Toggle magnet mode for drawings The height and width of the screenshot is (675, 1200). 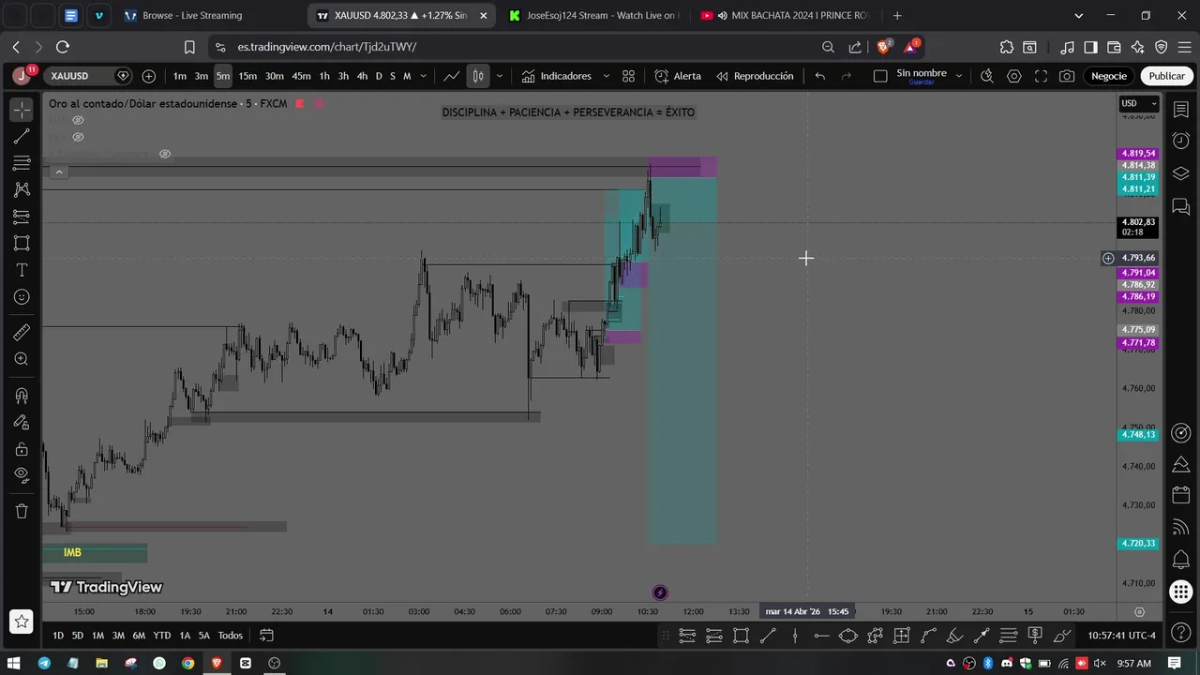[22, 396]
